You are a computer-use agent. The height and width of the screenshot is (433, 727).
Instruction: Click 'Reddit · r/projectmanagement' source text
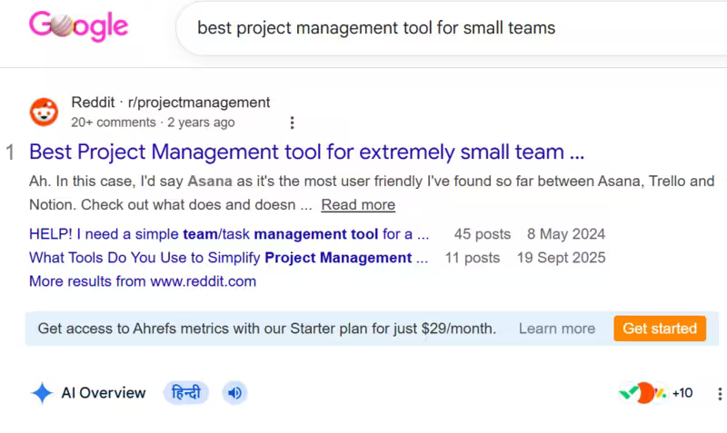point(171,103)
